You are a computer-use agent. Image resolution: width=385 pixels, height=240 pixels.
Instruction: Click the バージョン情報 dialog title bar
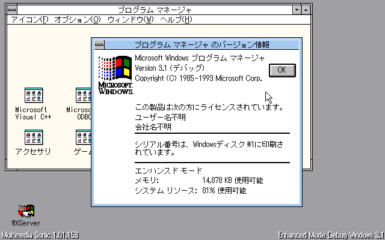click(202, 45)
